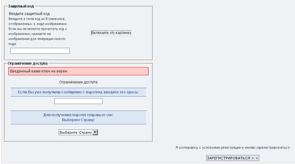Click the "отображенных в виде изображения" hint line
Viewport: 295px width, 164px height.
(x=38, y=24)
